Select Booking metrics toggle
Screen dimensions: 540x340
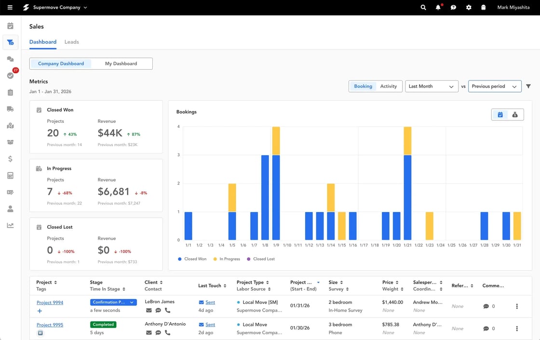pos(363,86)
